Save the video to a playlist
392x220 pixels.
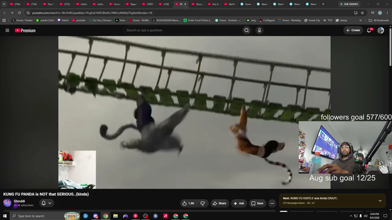257,203
